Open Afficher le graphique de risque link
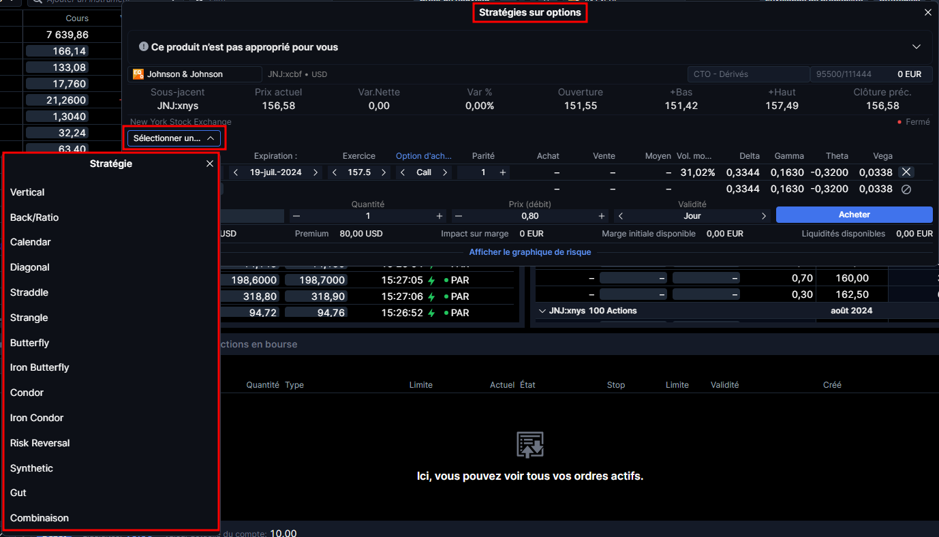939x537 pixels. click(x=530, y=252)
